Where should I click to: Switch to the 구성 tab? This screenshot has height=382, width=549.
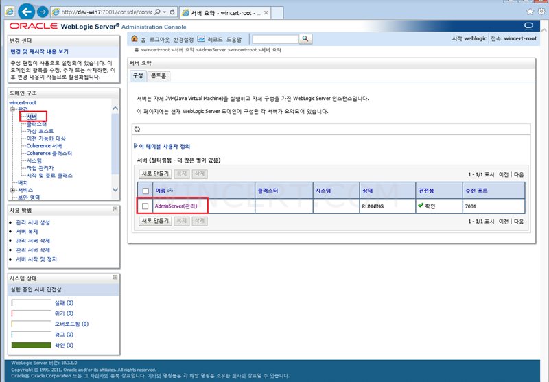click(x=138, y=76)
